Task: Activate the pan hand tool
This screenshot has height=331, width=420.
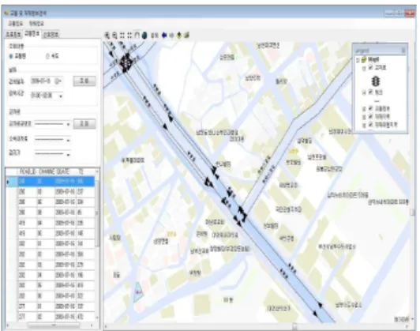Action: click(x=137, y=35)
